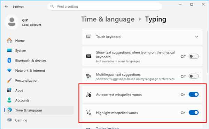This screenshot has width=209, height=129.
Task: Click the Touch keyboard label
Action: click(108, 37)
